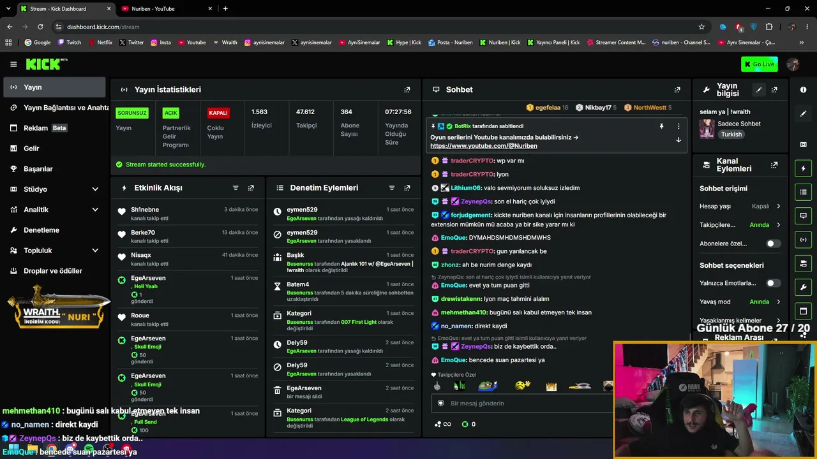The width and height of the screenshot is (817, 459).
Task: Expand the Stüdyo sidebar section
Action: tap(95, 189)
